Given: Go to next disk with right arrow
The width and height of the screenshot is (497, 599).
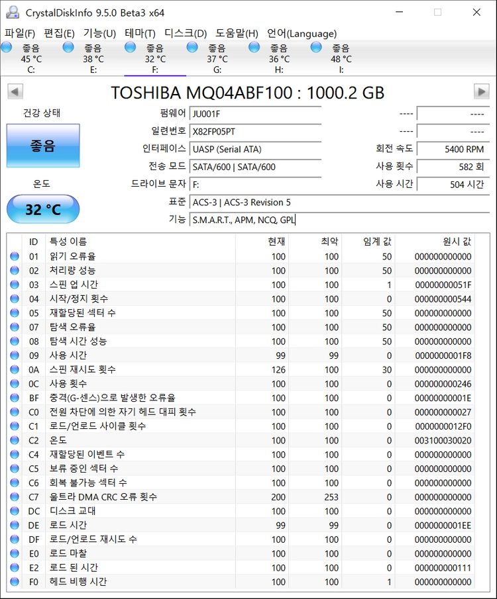Looking at the screenshot, I should coord(481,92).
